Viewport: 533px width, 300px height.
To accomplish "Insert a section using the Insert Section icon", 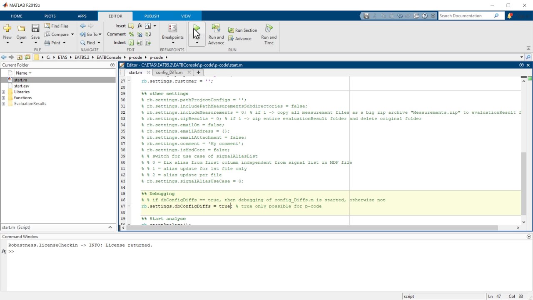I will point(131,26).
